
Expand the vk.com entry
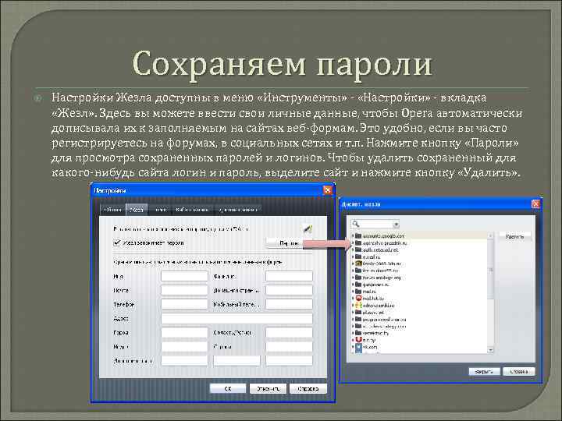click(x=353, y=347)
